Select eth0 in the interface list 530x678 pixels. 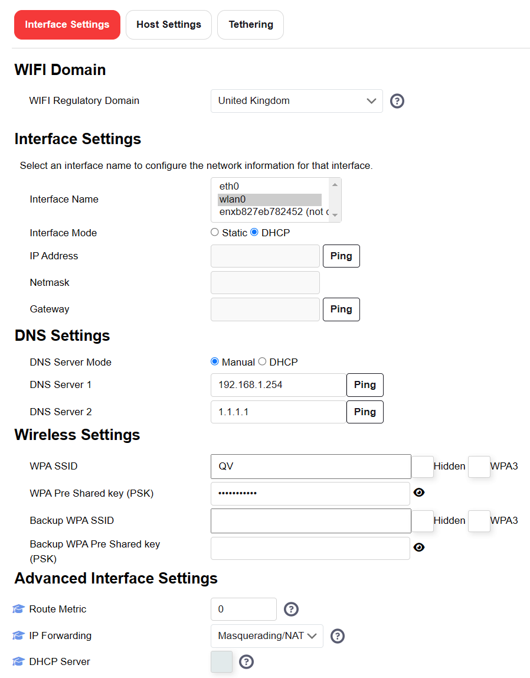pos(270,187)
